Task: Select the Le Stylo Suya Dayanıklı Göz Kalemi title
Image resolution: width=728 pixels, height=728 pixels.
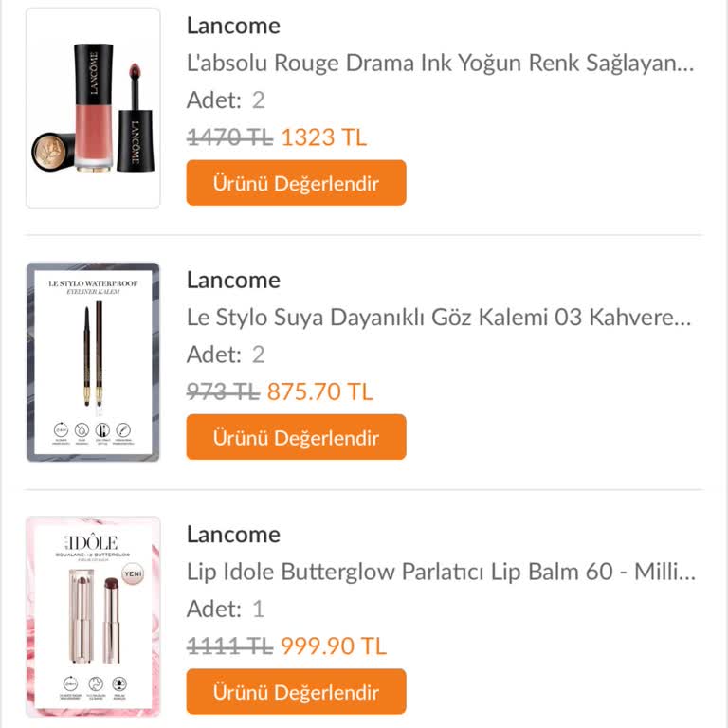Action: point(439,318)
